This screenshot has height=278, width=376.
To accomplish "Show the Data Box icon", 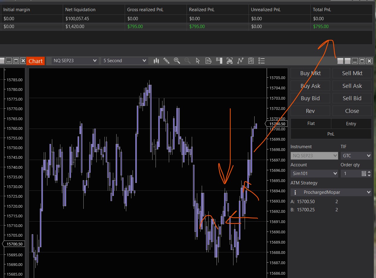I will pyautogui.click(x=208, y=61).
